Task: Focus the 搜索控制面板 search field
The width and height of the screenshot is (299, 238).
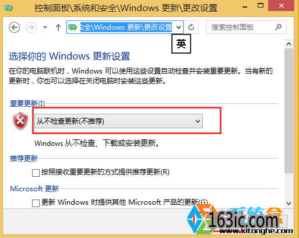Action: point(246,27)
